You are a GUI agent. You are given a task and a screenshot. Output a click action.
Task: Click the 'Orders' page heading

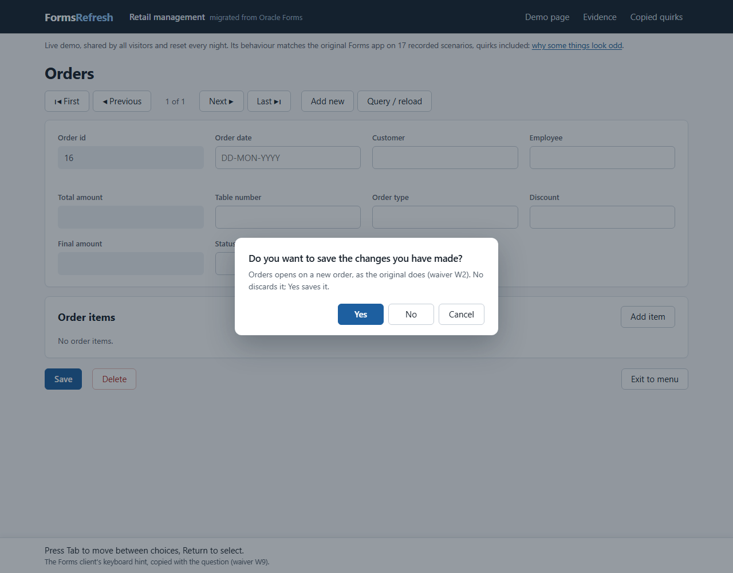[69, 73]
